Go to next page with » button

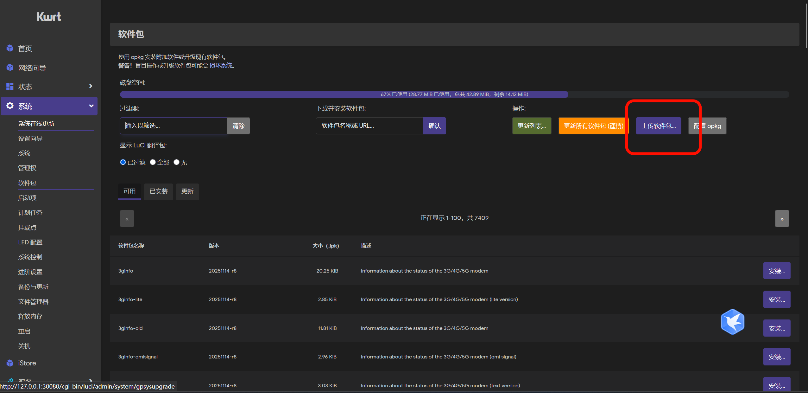coord(782,219)
